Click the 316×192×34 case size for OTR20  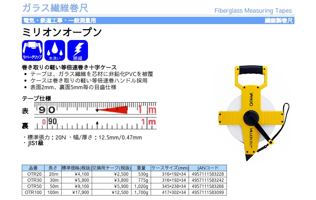pyautogui.click(x=170, y=174)
